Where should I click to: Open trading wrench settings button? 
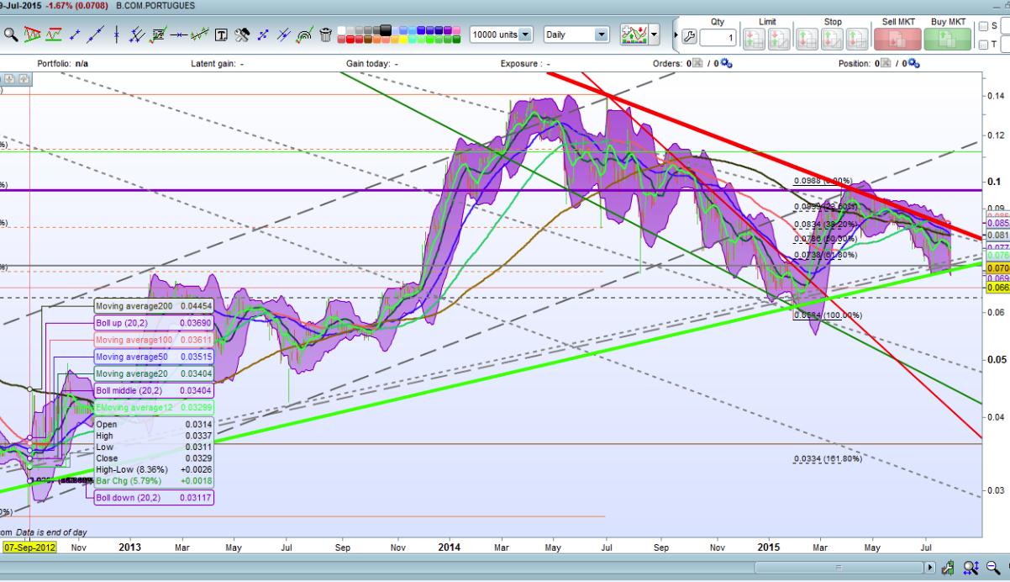coord(688,36)
